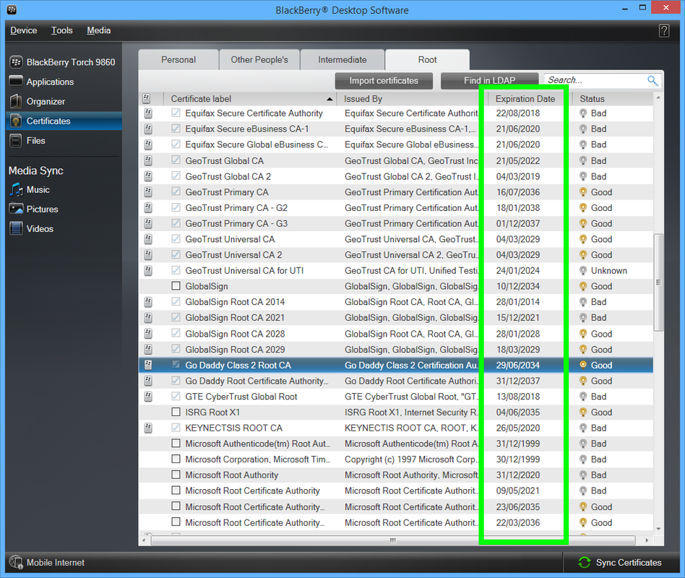Click the Sync Certificates green arrows icon

tap(584, 562)
